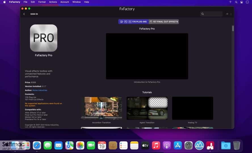Open Maps from the dock
The height and width of the screenshot is (153, 252).
coord(69,145)
